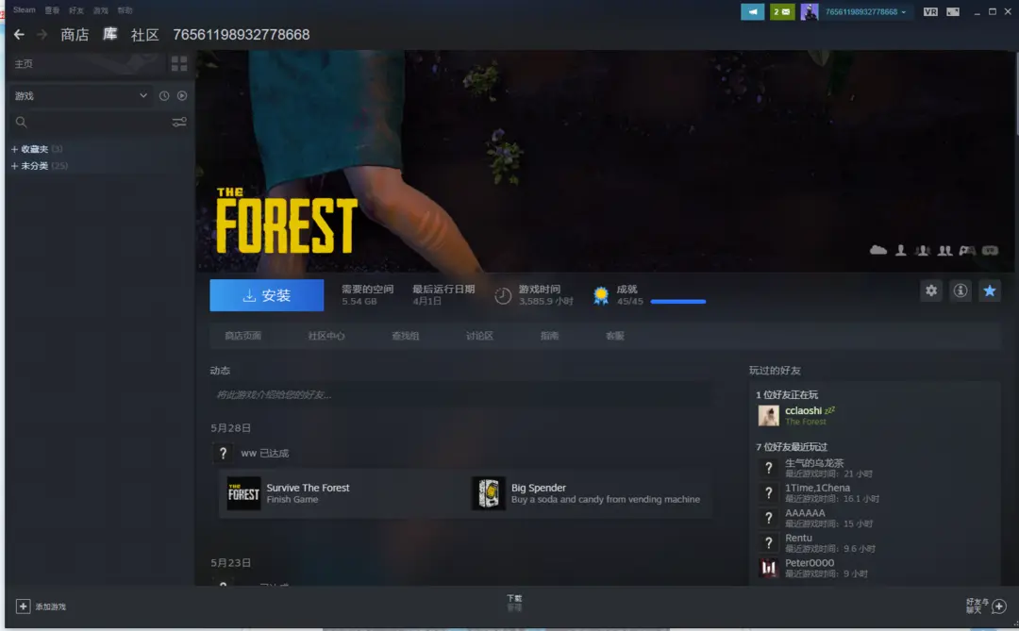
Task: Click the Big Spender achievement icon
Action: pyautogui.click(x=488, y=493)
